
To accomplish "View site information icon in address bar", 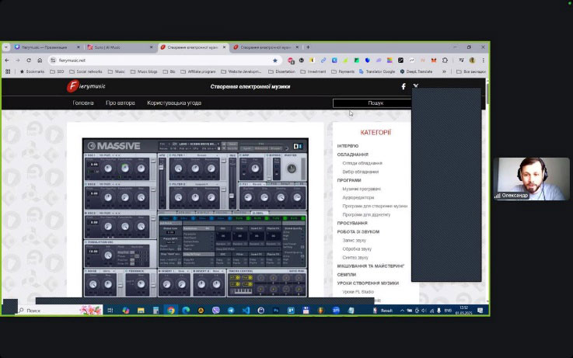I will [53, 61].
